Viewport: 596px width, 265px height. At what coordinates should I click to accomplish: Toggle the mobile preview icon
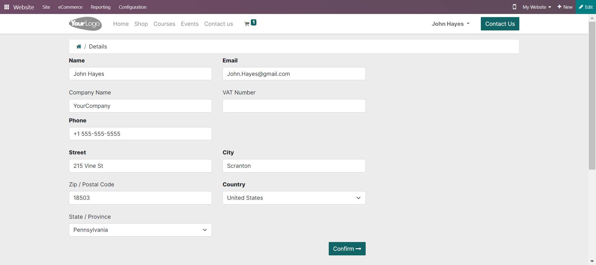(514, 7)
